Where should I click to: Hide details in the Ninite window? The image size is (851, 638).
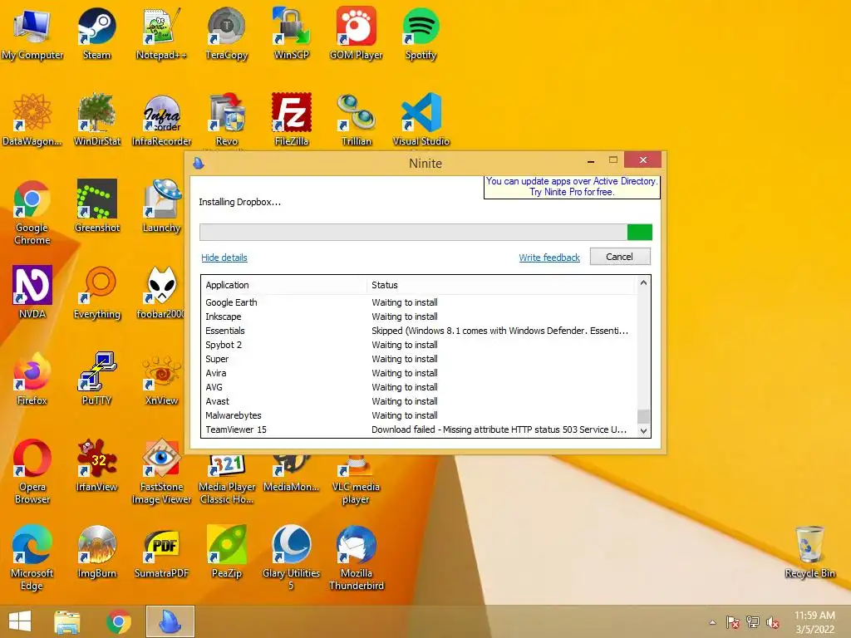(224, 258)
